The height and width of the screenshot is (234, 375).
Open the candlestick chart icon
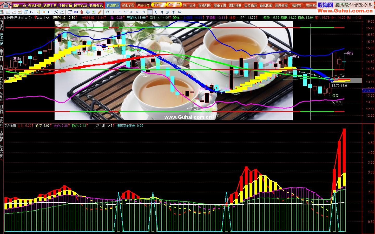[x=20, y=12]
